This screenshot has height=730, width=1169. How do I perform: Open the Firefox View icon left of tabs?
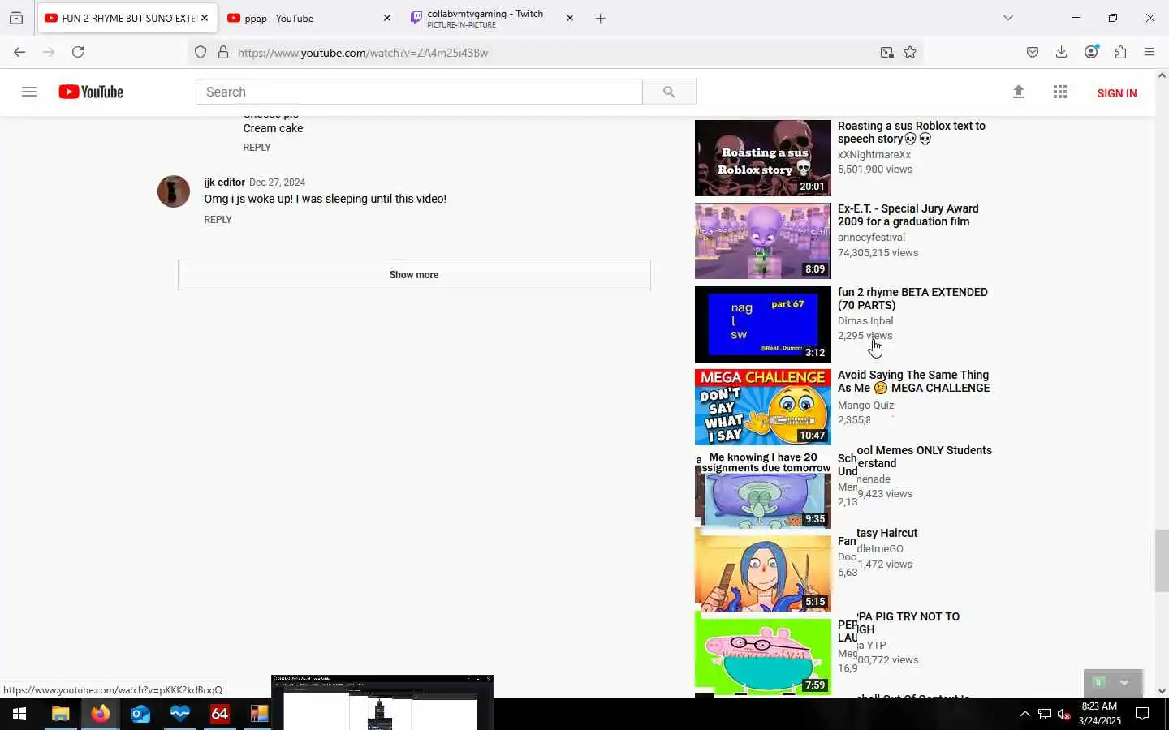[16, 18]
